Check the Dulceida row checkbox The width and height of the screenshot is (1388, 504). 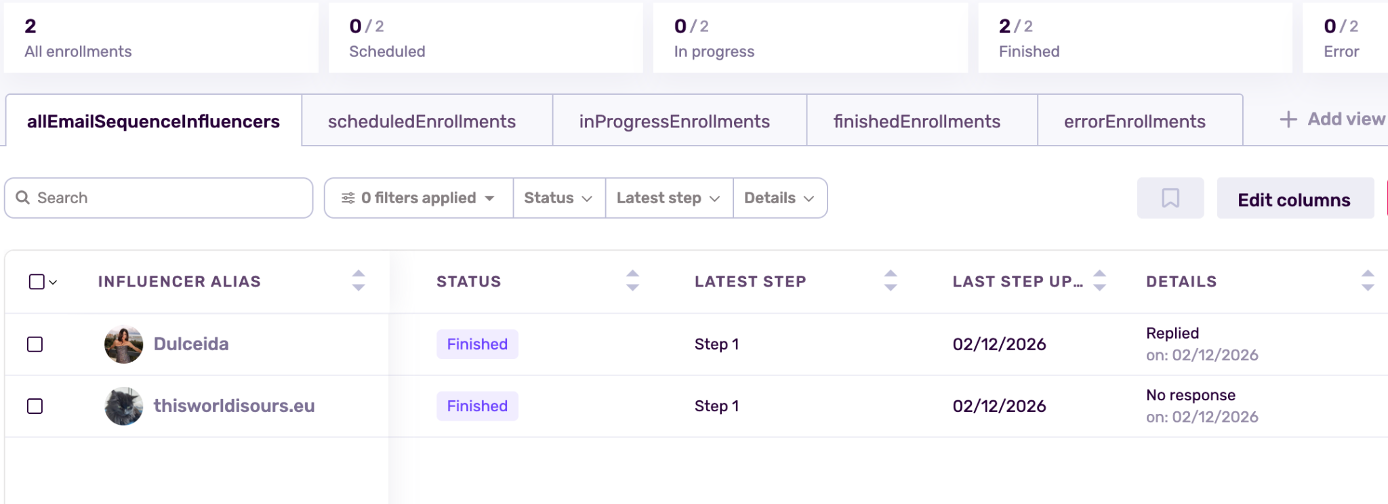click(35, 344)
